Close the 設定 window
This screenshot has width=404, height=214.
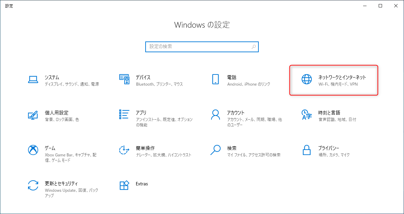396,6
